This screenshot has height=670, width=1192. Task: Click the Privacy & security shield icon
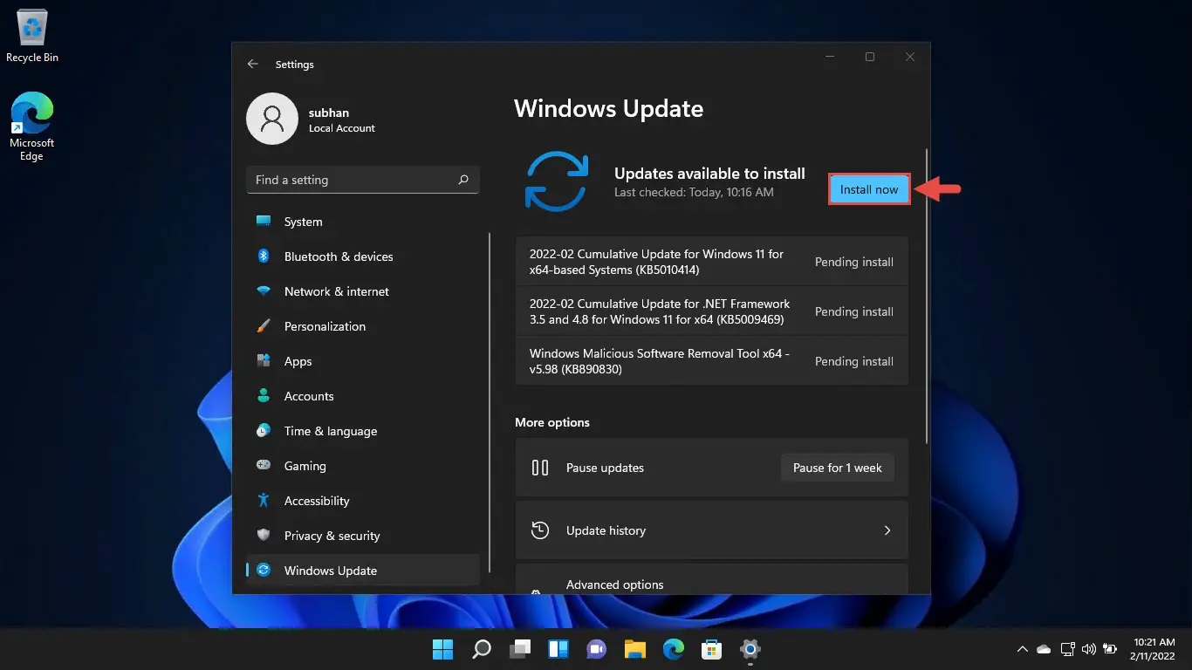tap(264, 536)
